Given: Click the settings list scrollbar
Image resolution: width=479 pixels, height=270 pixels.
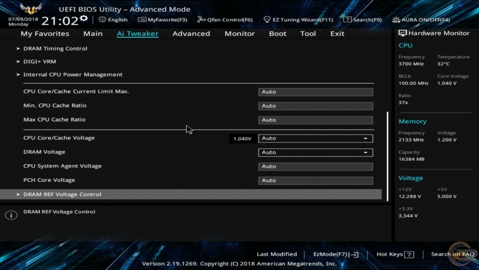Looking at the screenshot, I should tap(387, 156).
